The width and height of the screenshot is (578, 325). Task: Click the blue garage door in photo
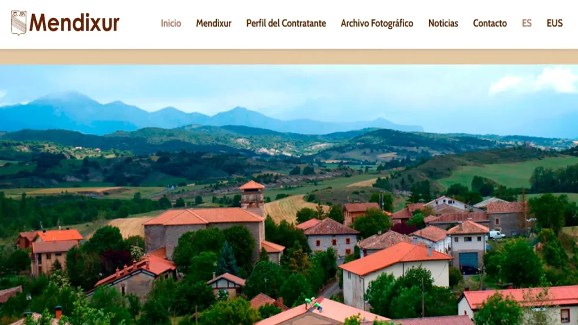468,260
